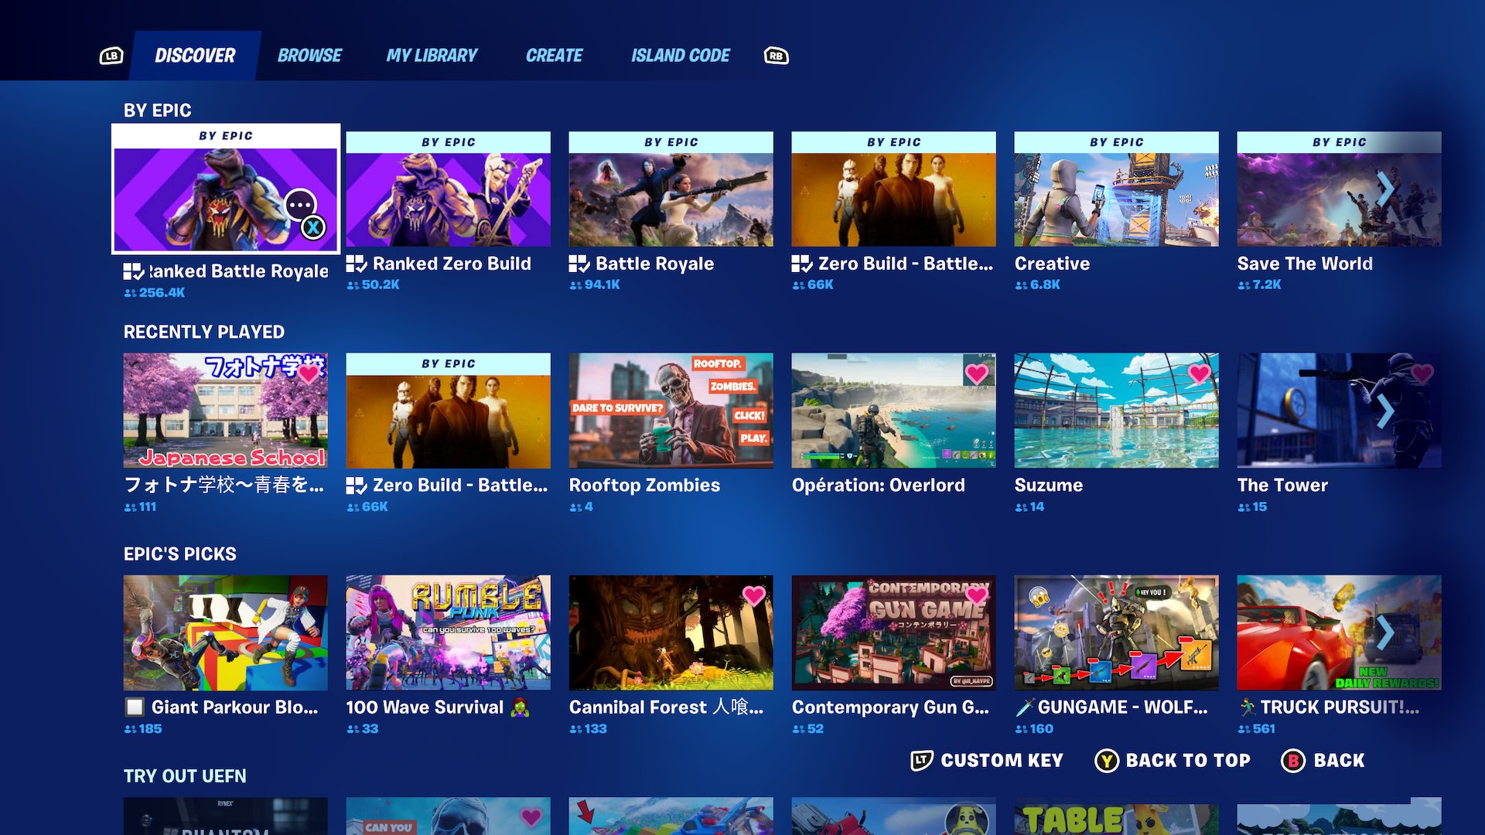Screen dimensions: 1485x835
Task: Open the Rooftop Zombies thumbnail
Action: pyautogui.click(x=671, y=411)
